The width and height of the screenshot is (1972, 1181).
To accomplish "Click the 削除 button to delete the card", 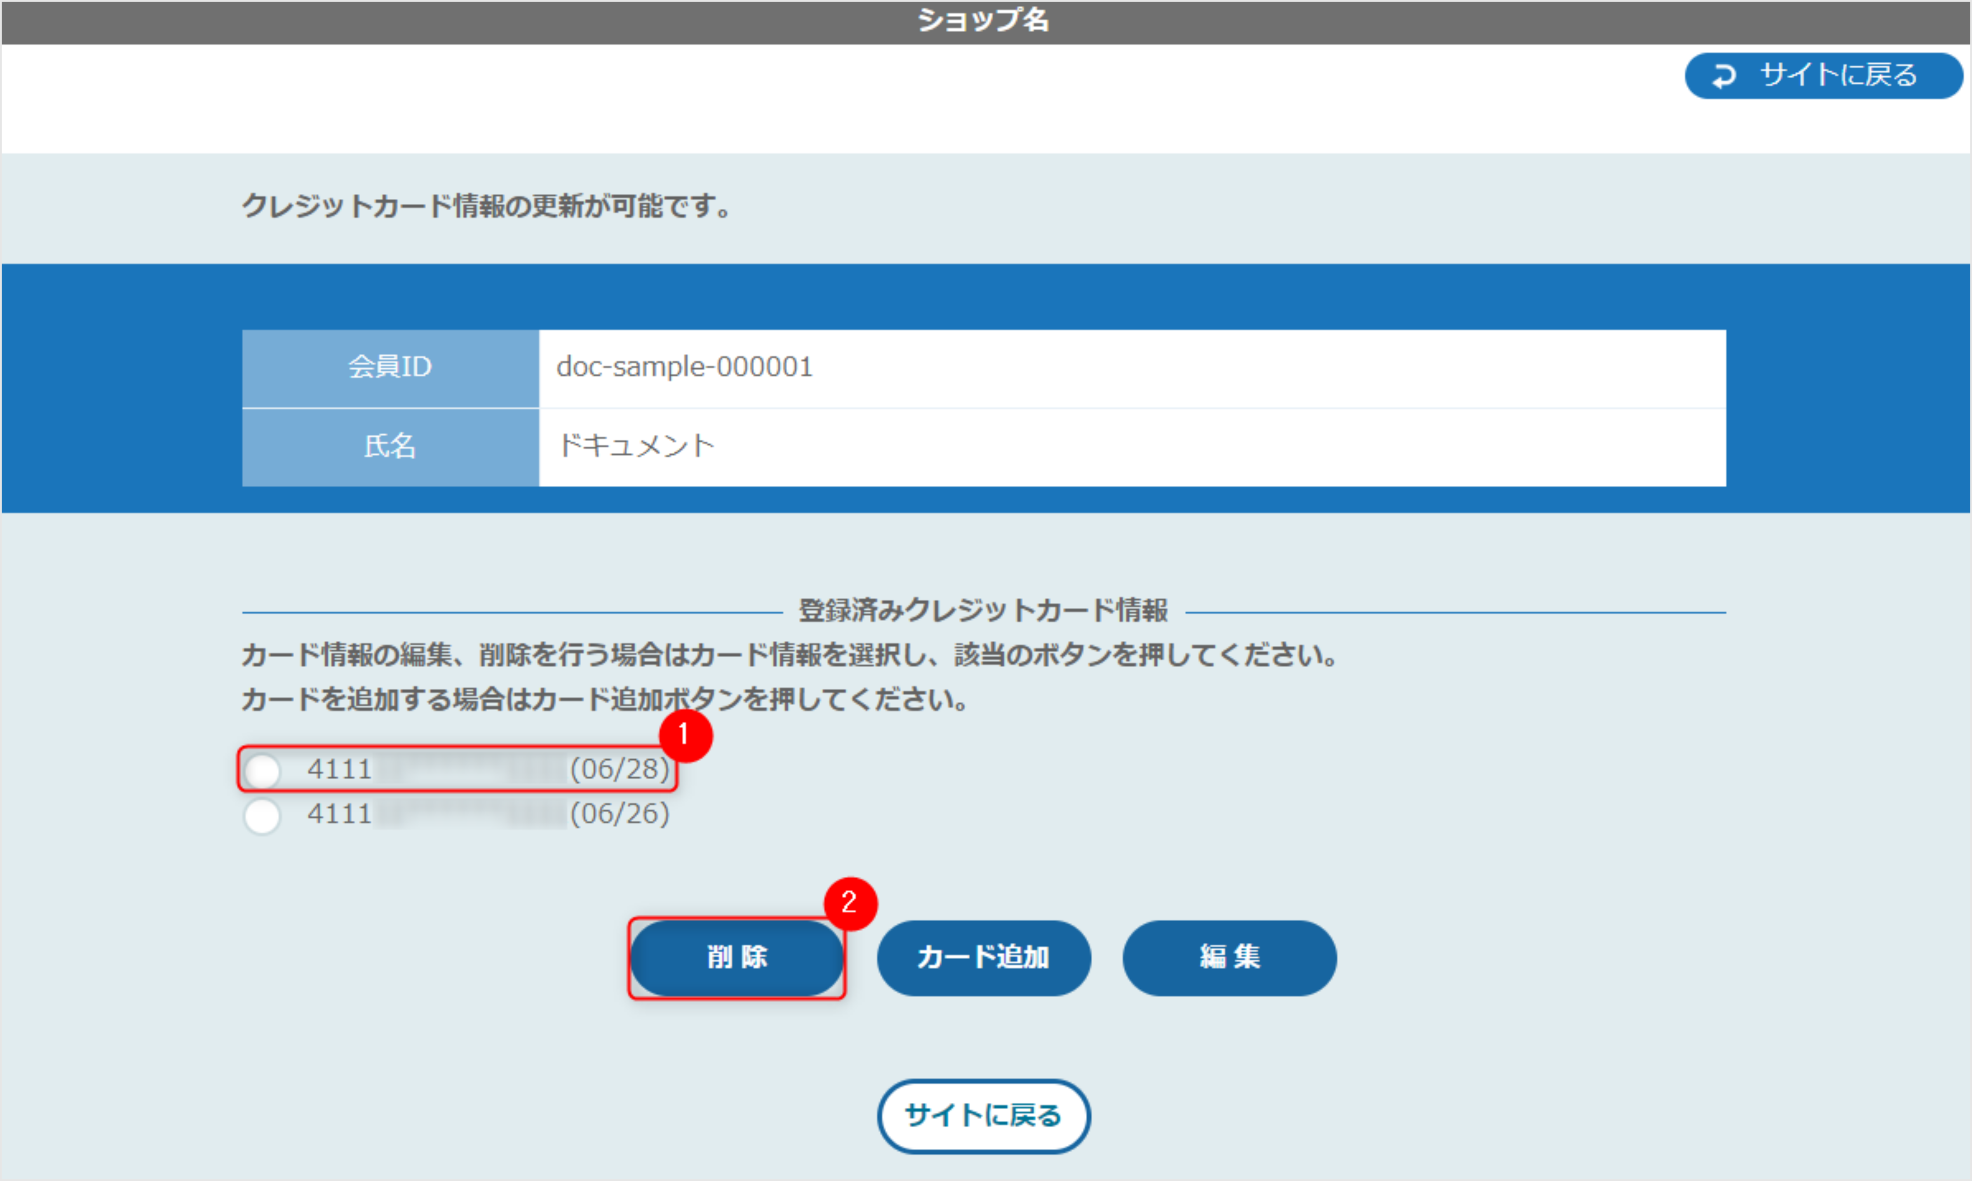I will [737, 958].
